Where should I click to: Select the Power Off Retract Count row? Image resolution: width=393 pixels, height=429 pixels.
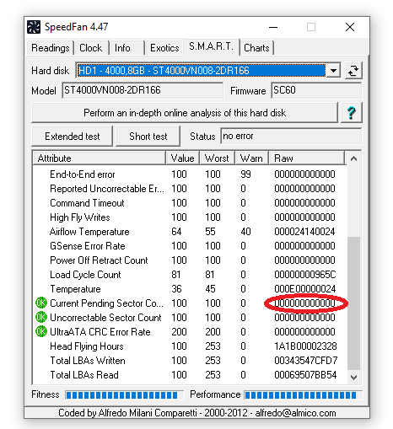point(190,260)
